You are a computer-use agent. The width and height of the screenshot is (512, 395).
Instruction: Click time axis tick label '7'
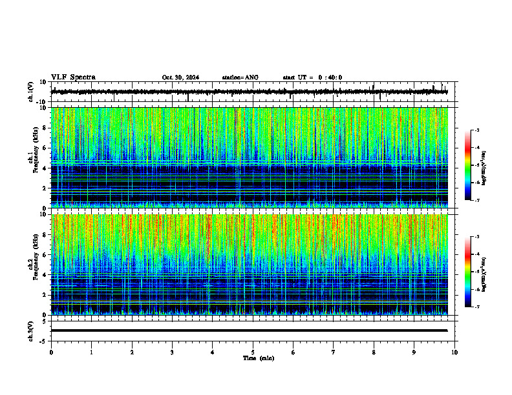(x=334, y=352)
